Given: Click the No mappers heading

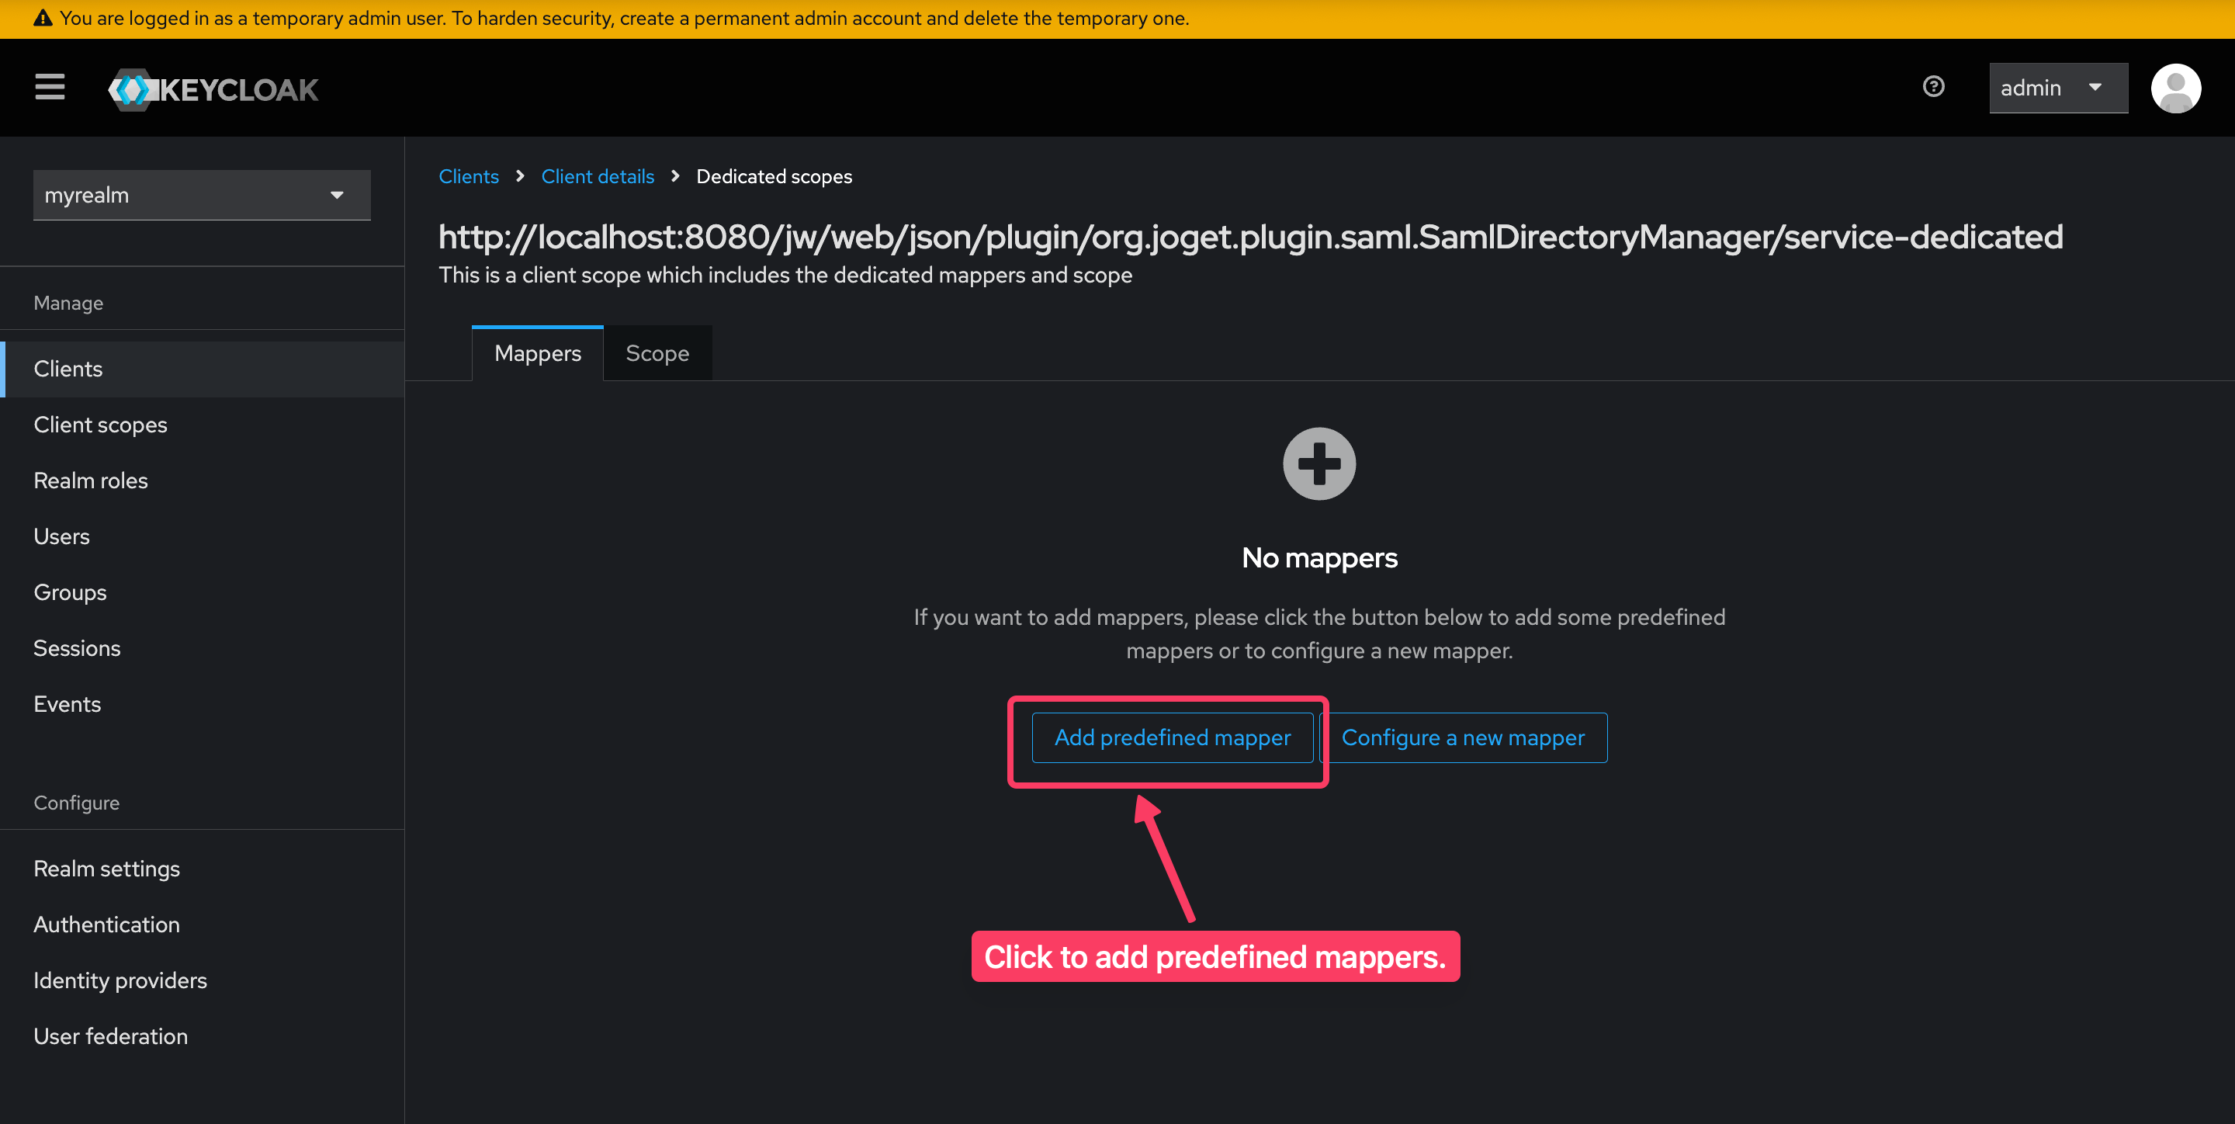Looking at the screenshot, I should (x=1318, y=557).
